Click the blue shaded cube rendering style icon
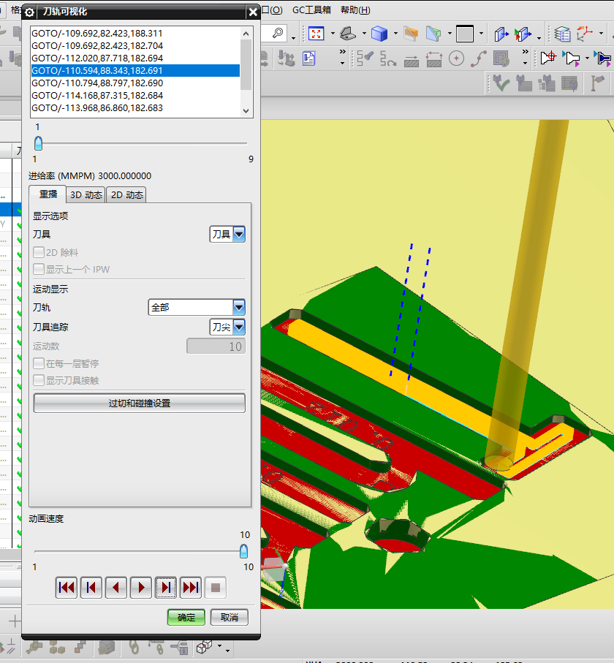Viewport: 614px width, 663px height. tap(379, 34)
